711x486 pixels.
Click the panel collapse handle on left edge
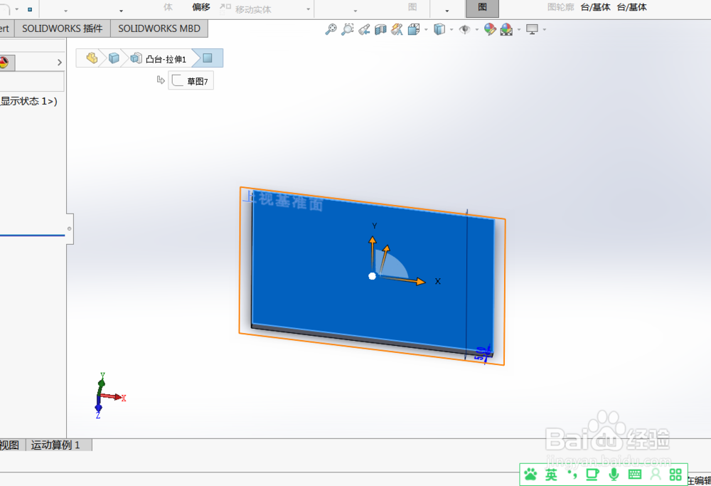(x=70, y=228)
